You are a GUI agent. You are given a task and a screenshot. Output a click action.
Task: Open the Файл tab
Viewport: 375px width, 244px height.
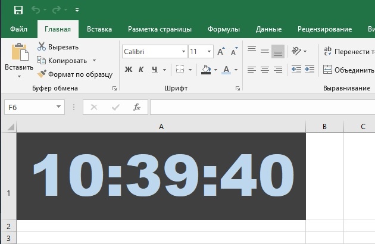(x=18, y=29)
